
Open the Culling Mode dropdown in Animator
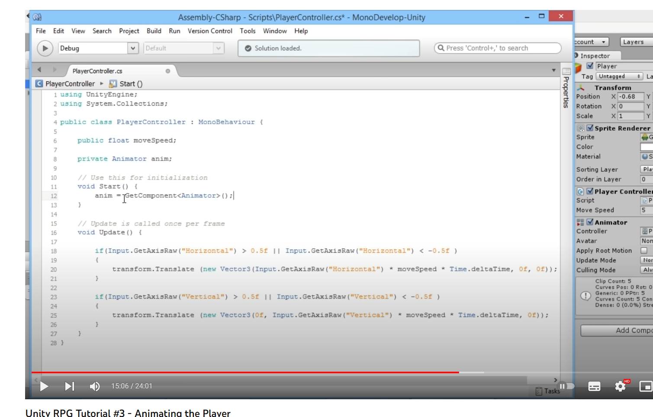(x=647, y=270)
